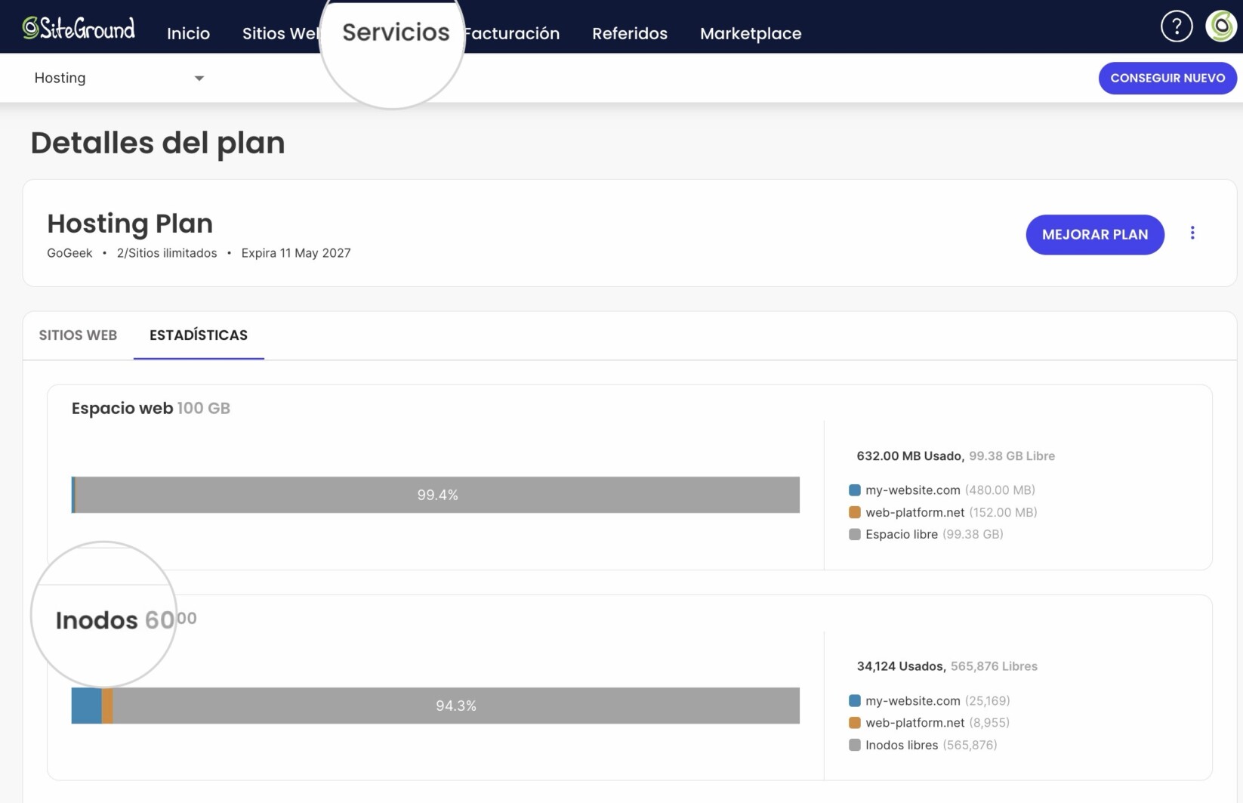Click the CONSEGUIR NUEVO button
The width and height of the screenshot is (1243, 803).
[1167, 78]
